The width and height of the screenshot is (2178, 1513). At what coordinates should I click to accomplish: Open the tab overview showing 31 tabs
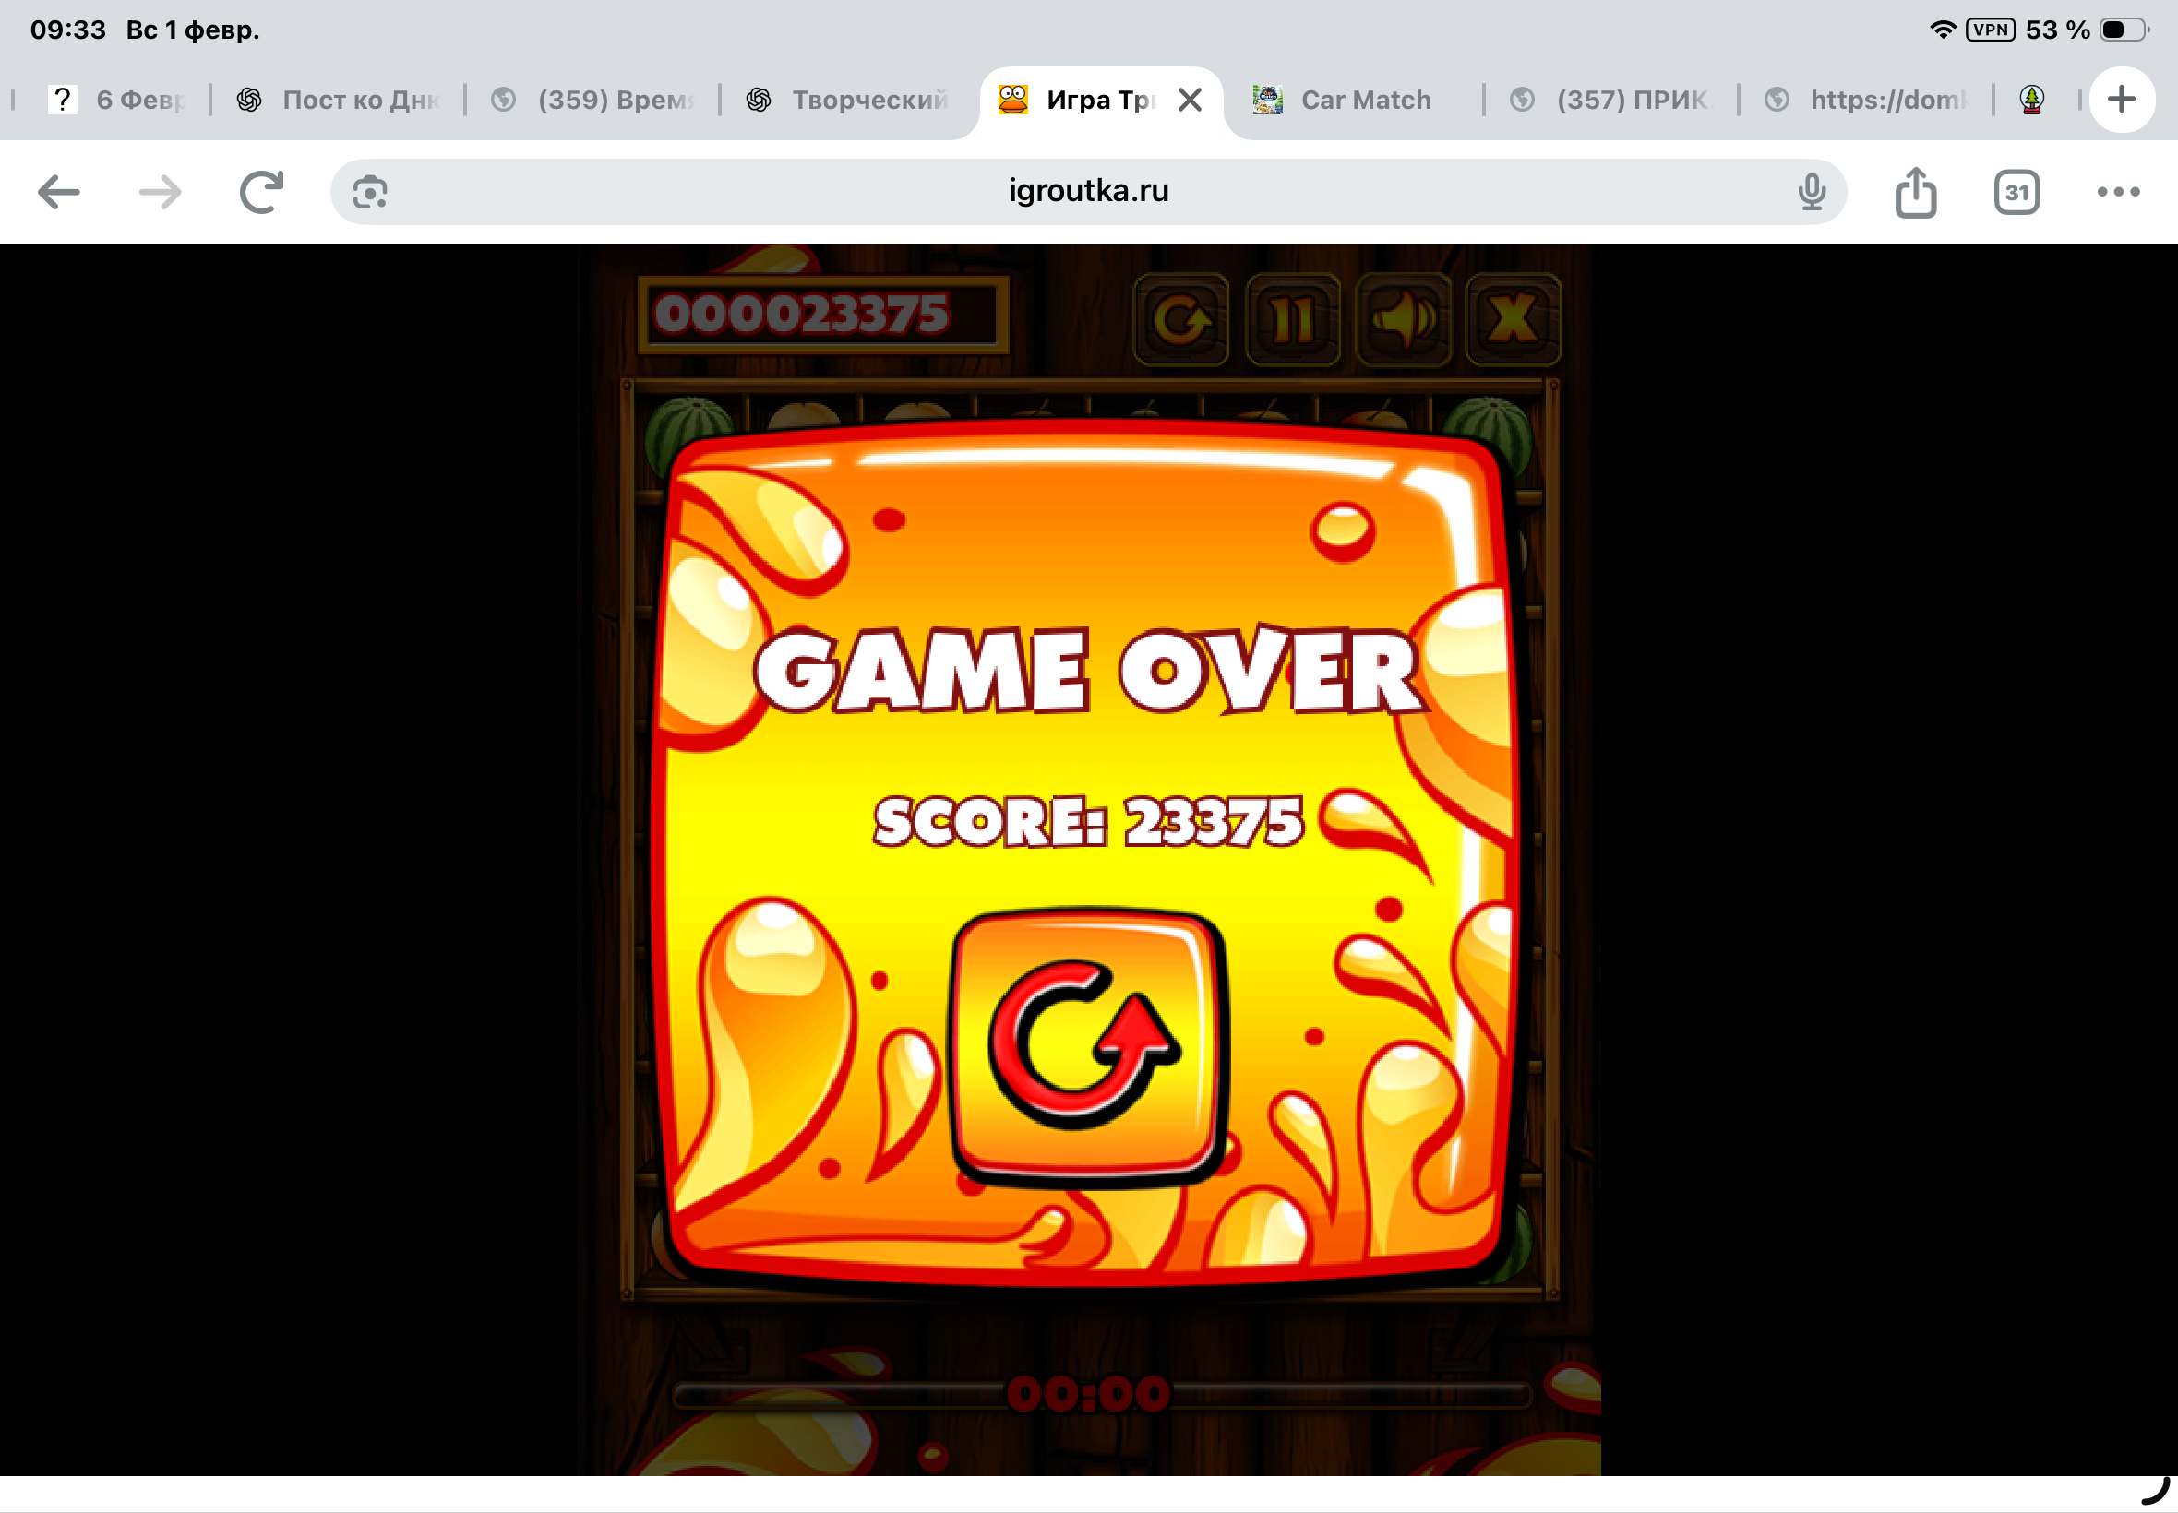pyautogui.click(x=2016, y=193)
